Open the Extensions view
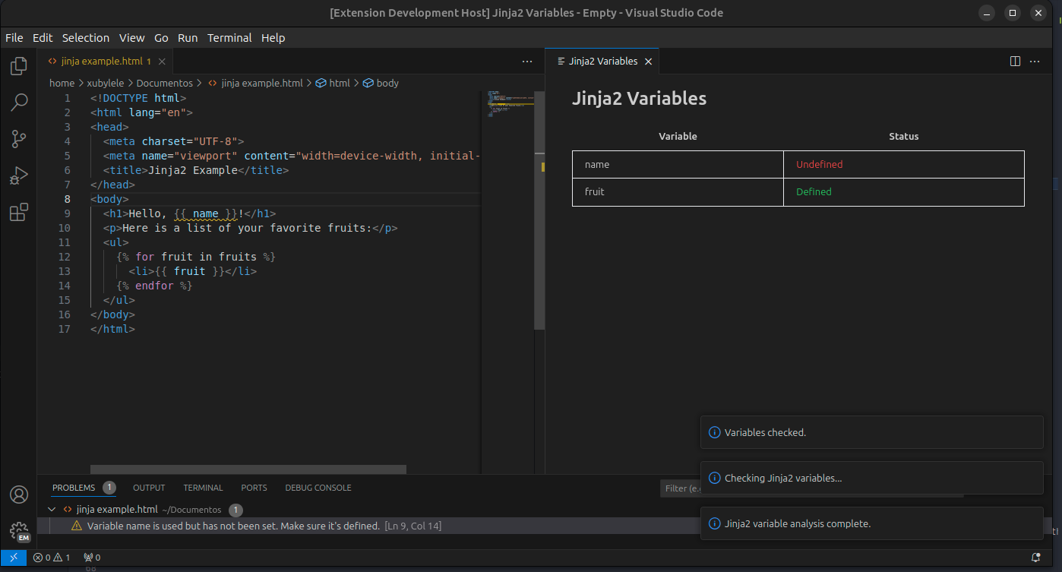 [19, 213]
